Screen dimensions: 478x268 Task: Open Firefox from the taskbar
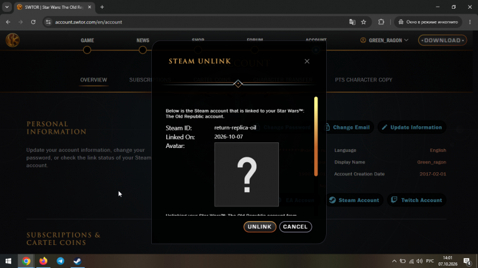click(44, 261)
